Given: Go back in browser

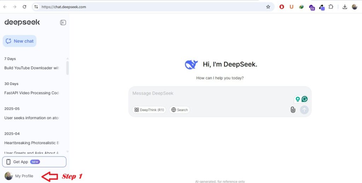Looking at the screenshot, I should click(x=5, y=7).
